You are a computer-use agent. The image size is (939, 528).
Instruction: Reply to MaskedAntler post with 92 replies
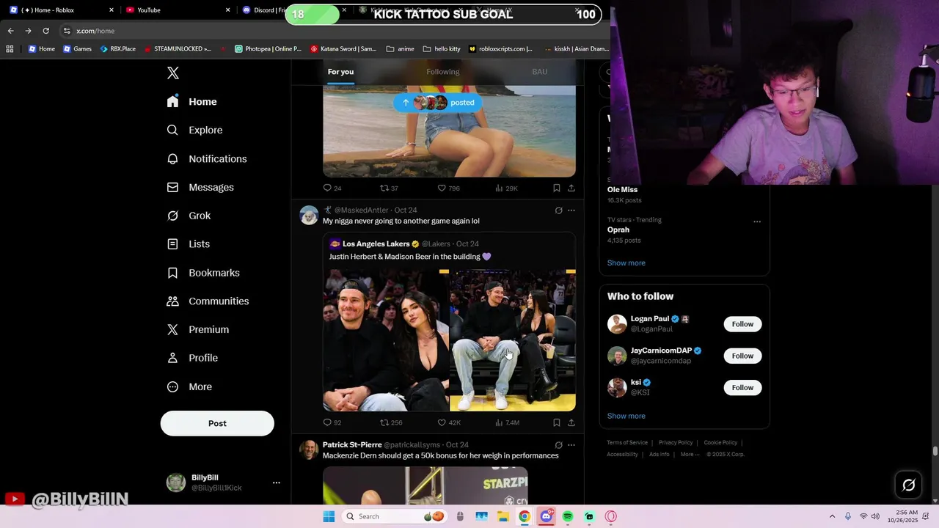click(x=332, y=422)
